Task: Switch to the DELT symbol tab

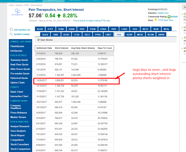Action: (x=87, y=35)
